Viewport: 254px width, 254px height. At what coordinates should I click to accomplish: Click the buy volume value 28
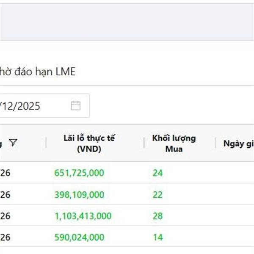pyautogui.click(x=158, y=216)
